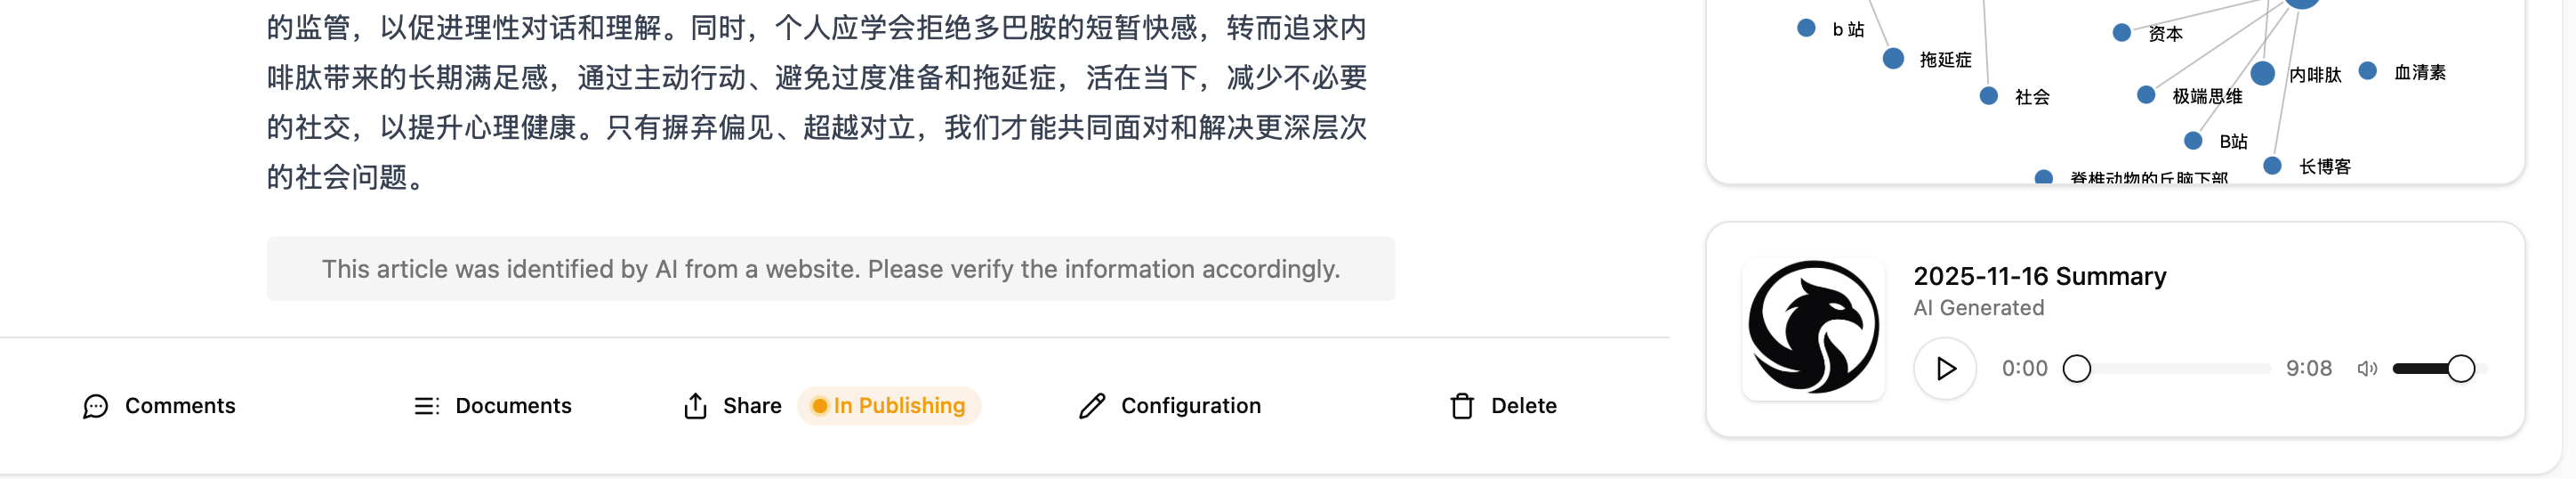
Task: Click the Delete trash can icon
Action: point(1462,406)
